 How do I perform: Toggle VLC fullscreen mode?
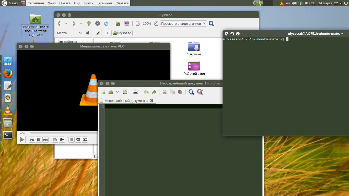(55, 140)
